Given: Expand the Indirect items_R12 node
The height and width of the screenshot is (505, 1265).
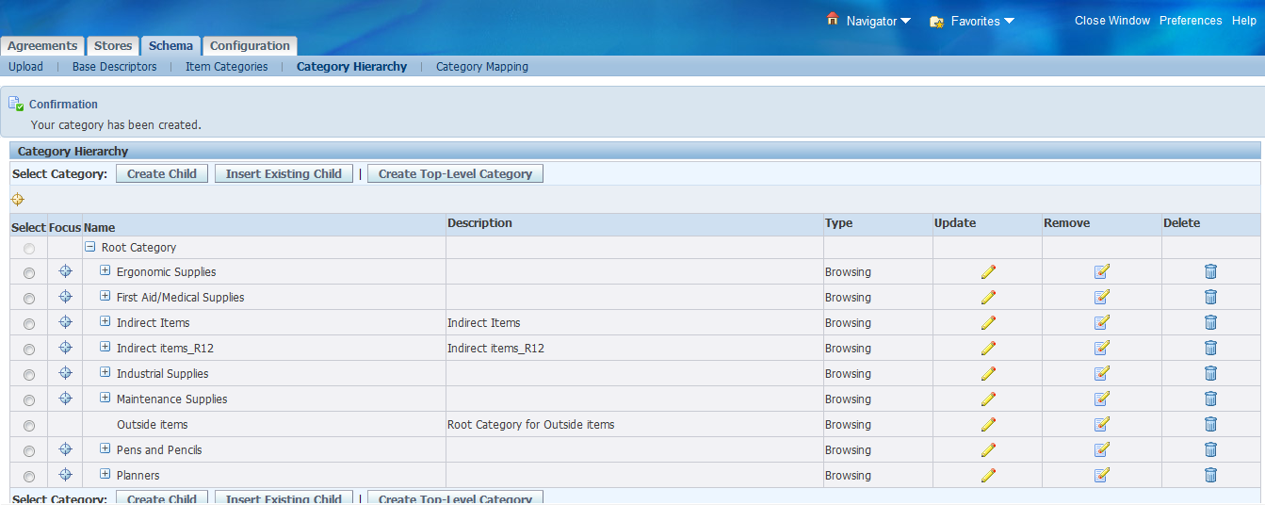Looking at the screenshot, I should coord(105,348).
